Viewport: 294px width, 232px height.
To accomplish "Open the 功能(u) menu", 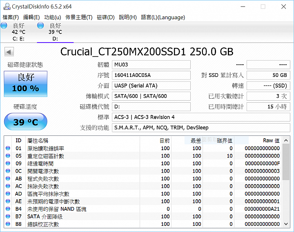I will 53,17.
